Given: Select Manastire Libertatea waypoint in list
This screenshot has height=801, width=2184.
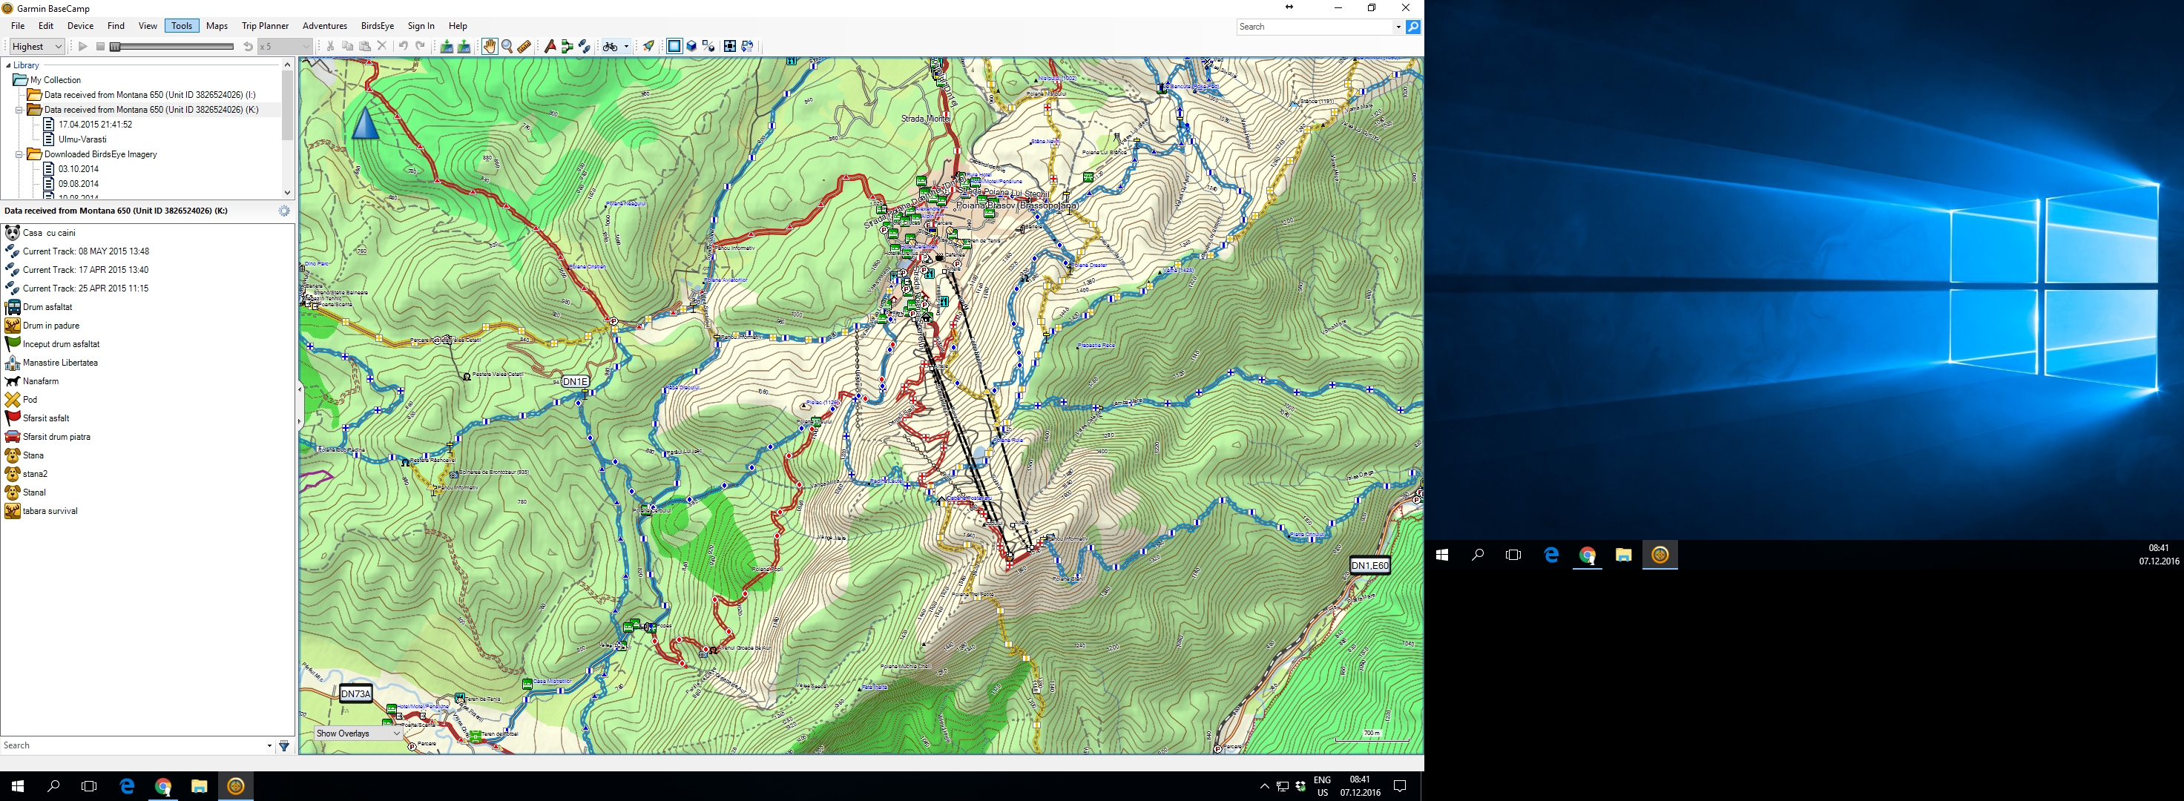Looking at the screenshot, I should click(60, 363).
